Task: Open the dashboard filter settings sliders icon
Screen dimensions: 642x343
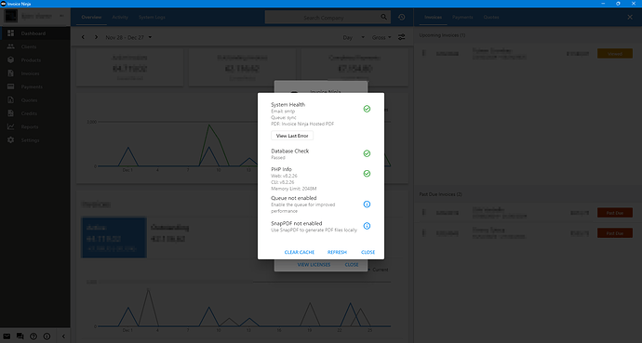Action: [402, 37]
